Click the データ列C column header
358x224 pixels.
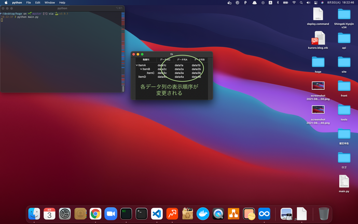(x=165, y=60)
